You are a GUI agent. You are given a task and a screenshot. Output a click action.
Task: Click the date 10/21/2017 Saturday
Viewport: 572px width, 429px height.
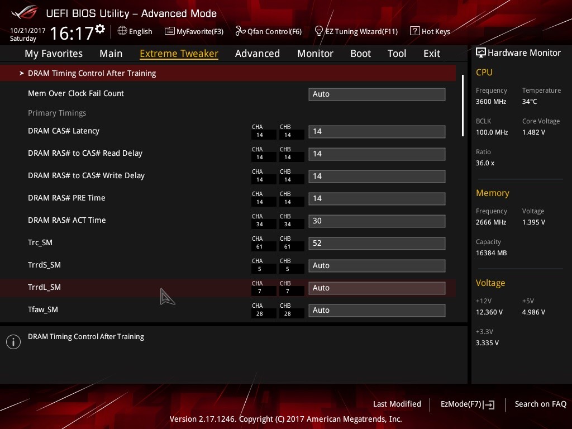(27, 35)
